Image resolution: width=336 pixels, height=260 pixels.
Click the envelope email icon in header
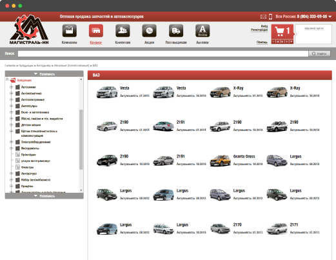(263, 17)
